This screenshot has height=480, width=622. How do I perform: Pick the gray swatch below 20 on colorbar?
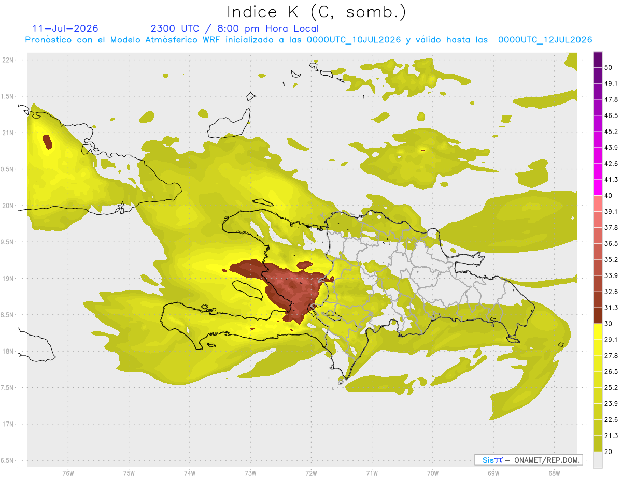(x=598, y=460)
